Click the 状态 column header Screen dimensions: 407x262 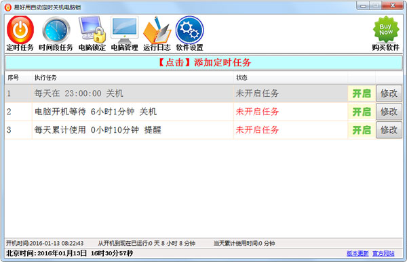tap(290, 77)
